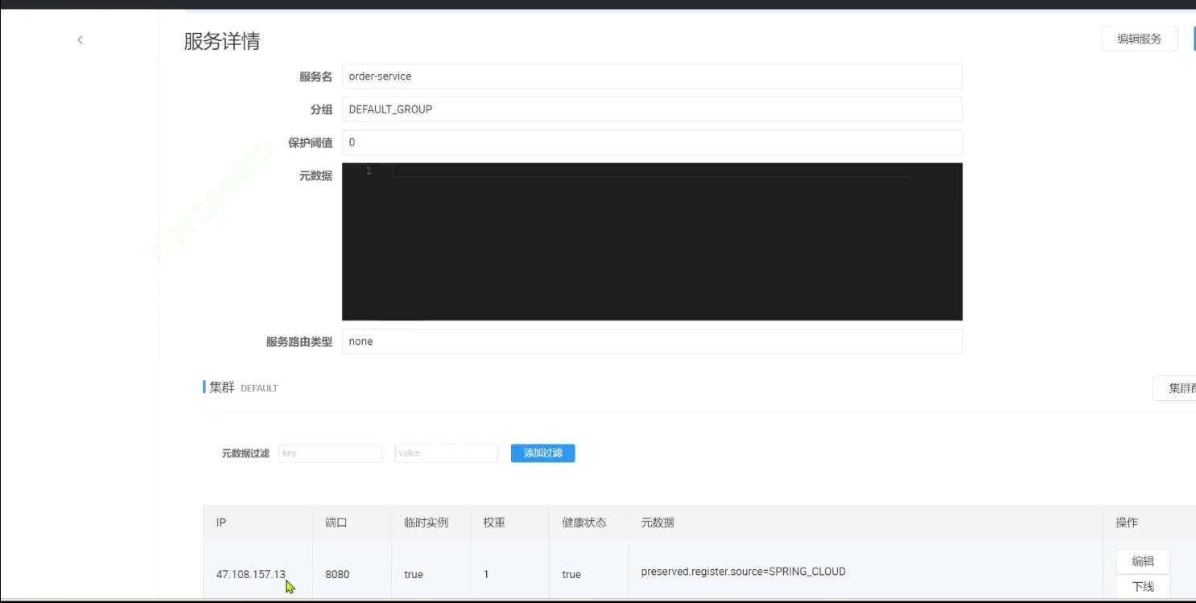Click metadata text preserved.register.source=SPRING_CLOUD
1196x603 pixels.
(743, 572)
